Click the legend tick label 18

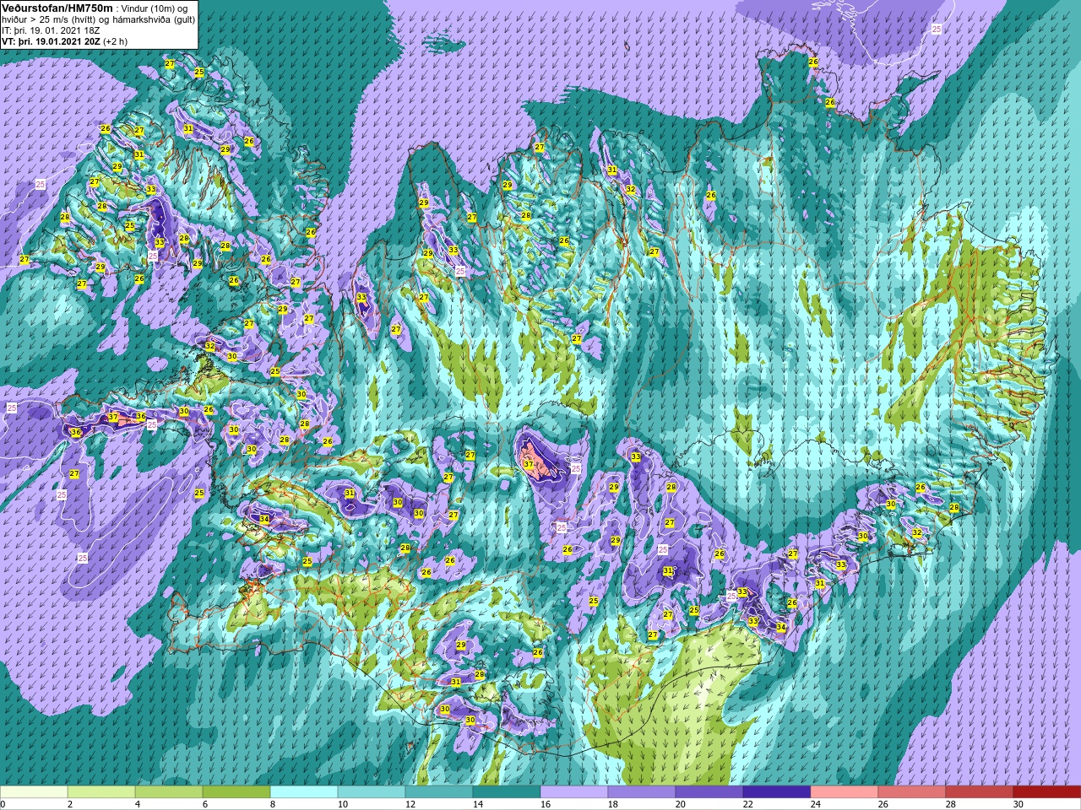612,804
